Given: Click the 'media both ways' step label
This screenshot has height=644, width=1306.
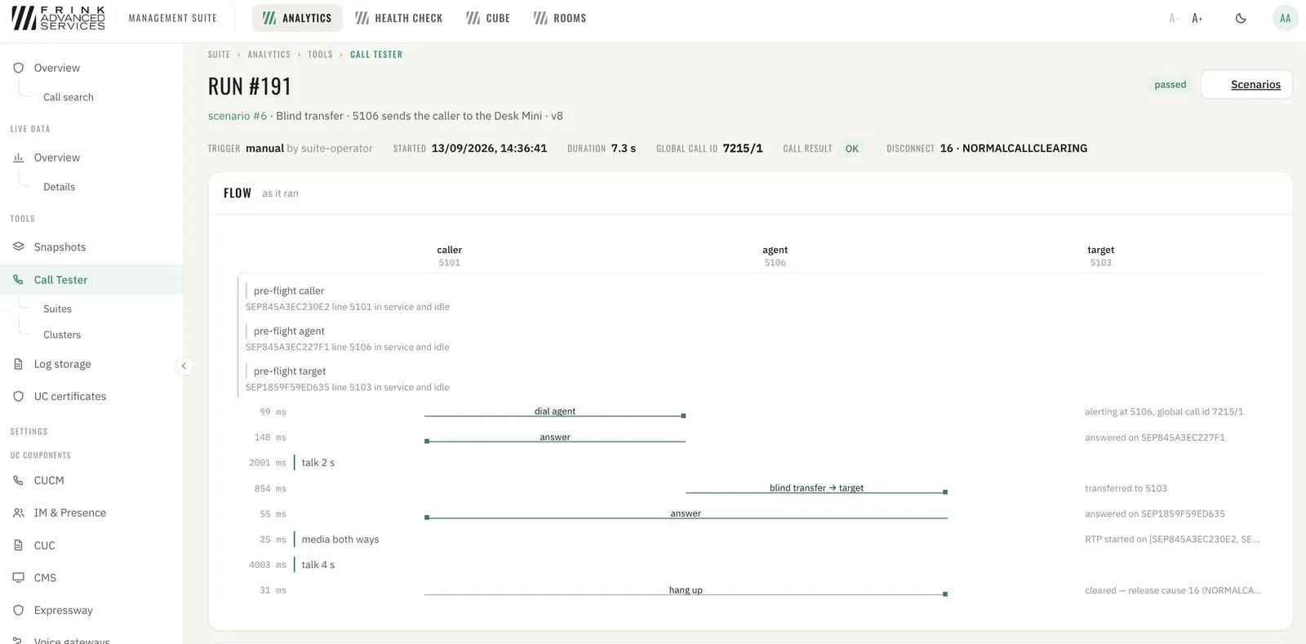Looking at the screenshot, I should [340, 540].
